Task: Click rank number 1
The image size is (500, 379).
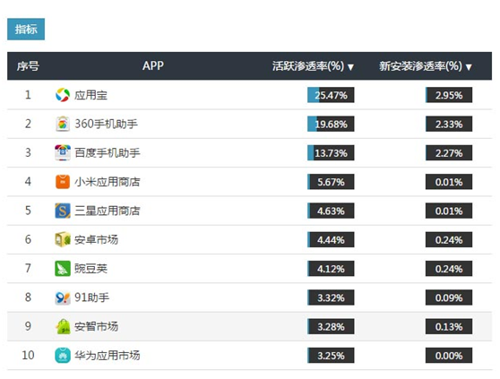Action: [28, 95]
